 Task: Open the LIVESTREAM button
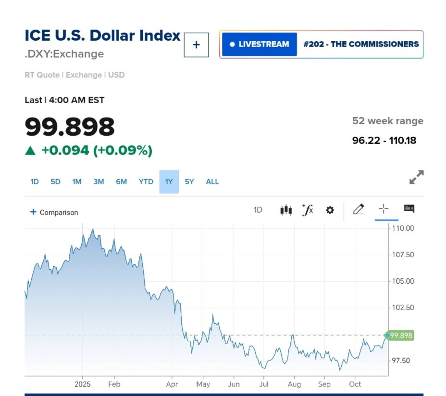pos(260,44)
